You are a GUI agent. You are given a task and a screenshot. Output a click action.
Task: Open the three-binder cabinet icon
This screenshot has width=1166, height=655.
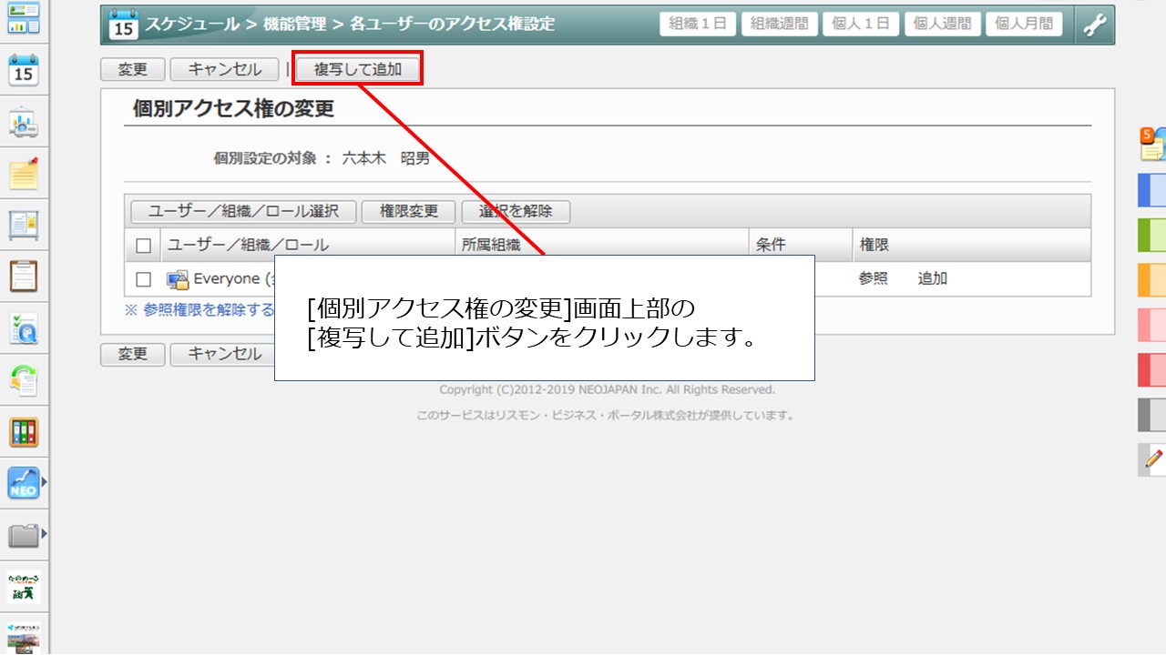coord(24,431)
